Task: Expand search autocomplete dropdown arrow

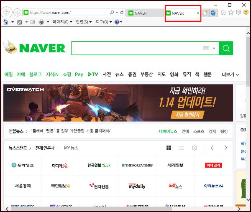Action: pos(214,48)
